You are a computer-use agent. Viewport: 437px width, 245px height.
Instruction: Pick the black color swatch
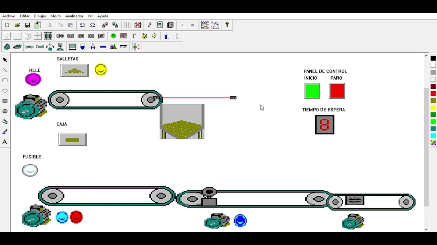point(433,59)
